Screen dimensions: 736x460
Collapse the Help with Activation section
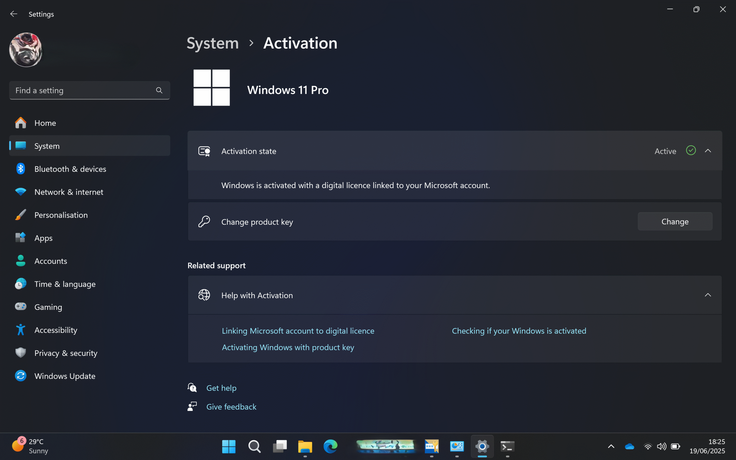[x=708, y=295]
